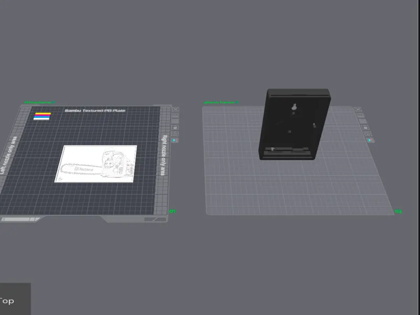The image size is (420, 315).
Task: Open filament mapping icon on plate 02
Action: tap(371, 140)
